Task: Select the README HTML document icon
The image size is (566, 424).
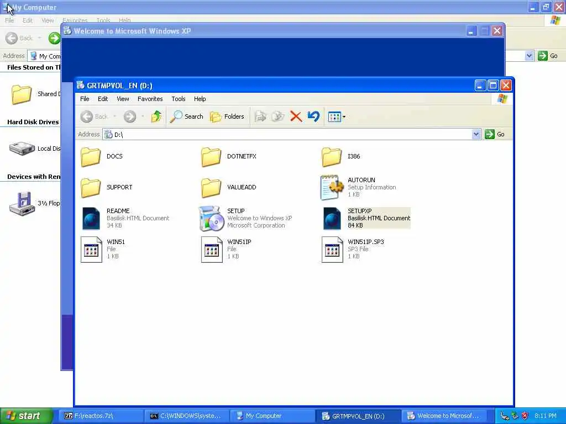Action: (x=91, y=219)
